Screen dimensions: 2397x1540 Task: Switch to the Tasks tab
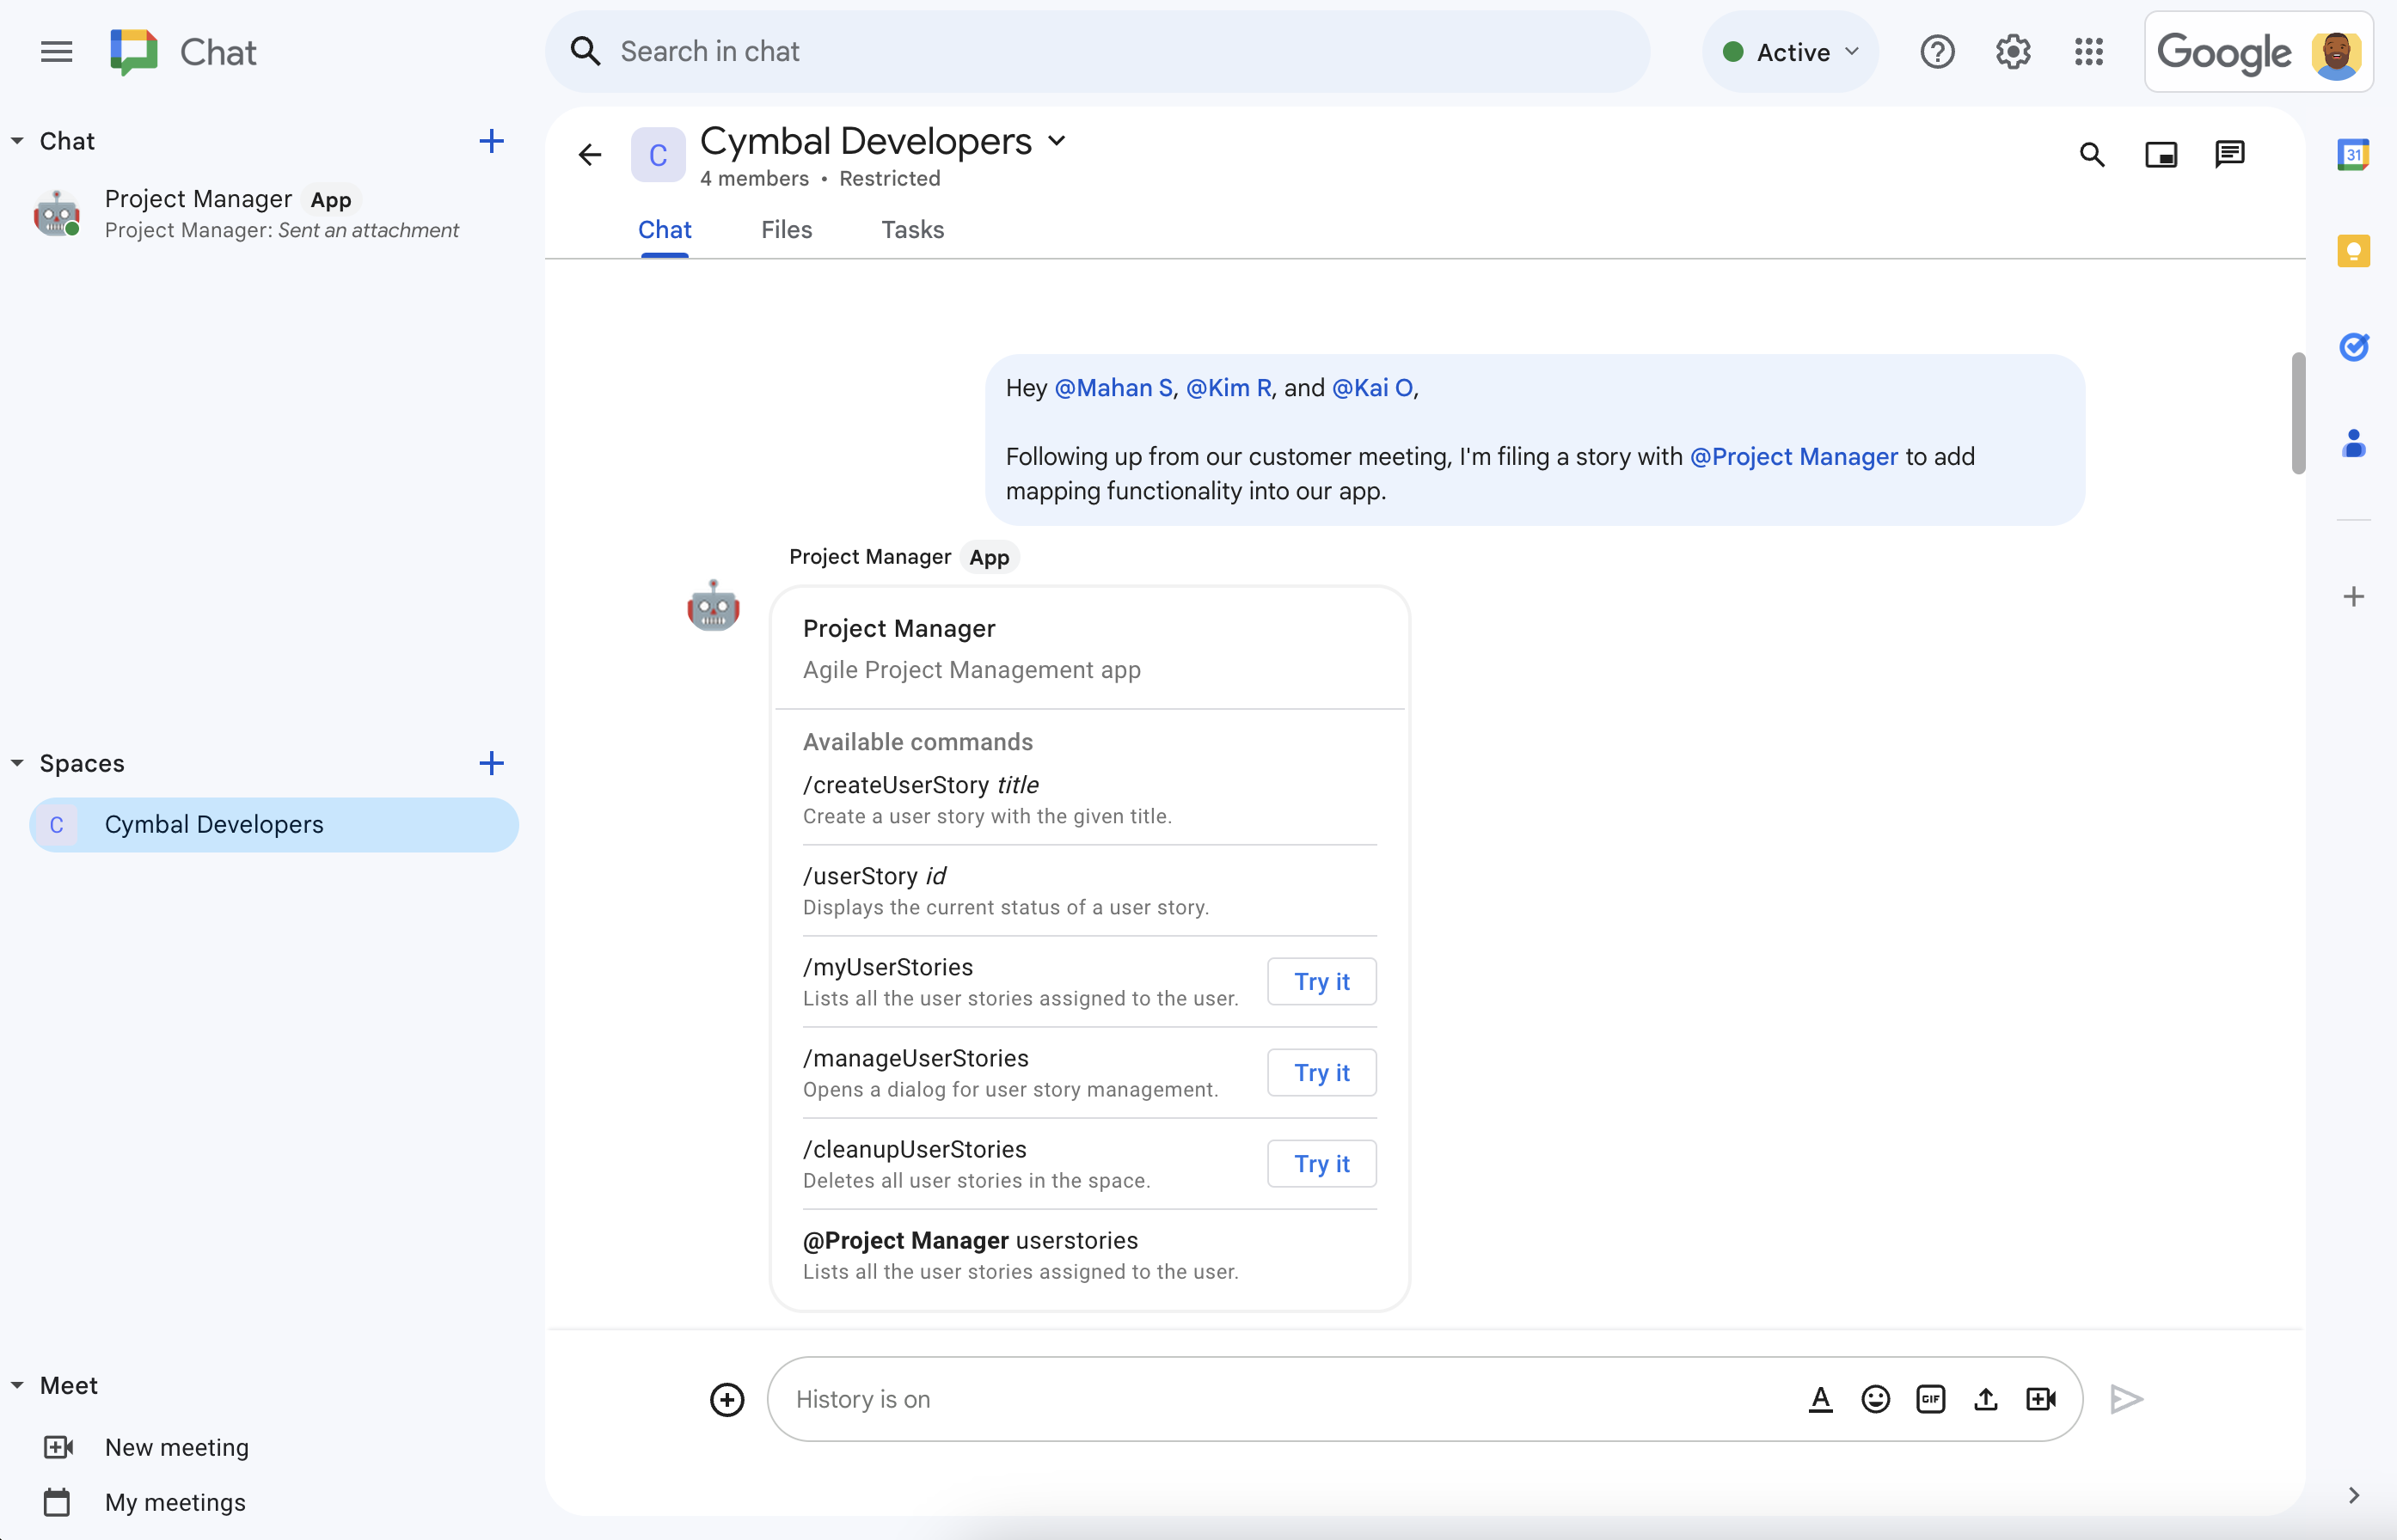910,229
